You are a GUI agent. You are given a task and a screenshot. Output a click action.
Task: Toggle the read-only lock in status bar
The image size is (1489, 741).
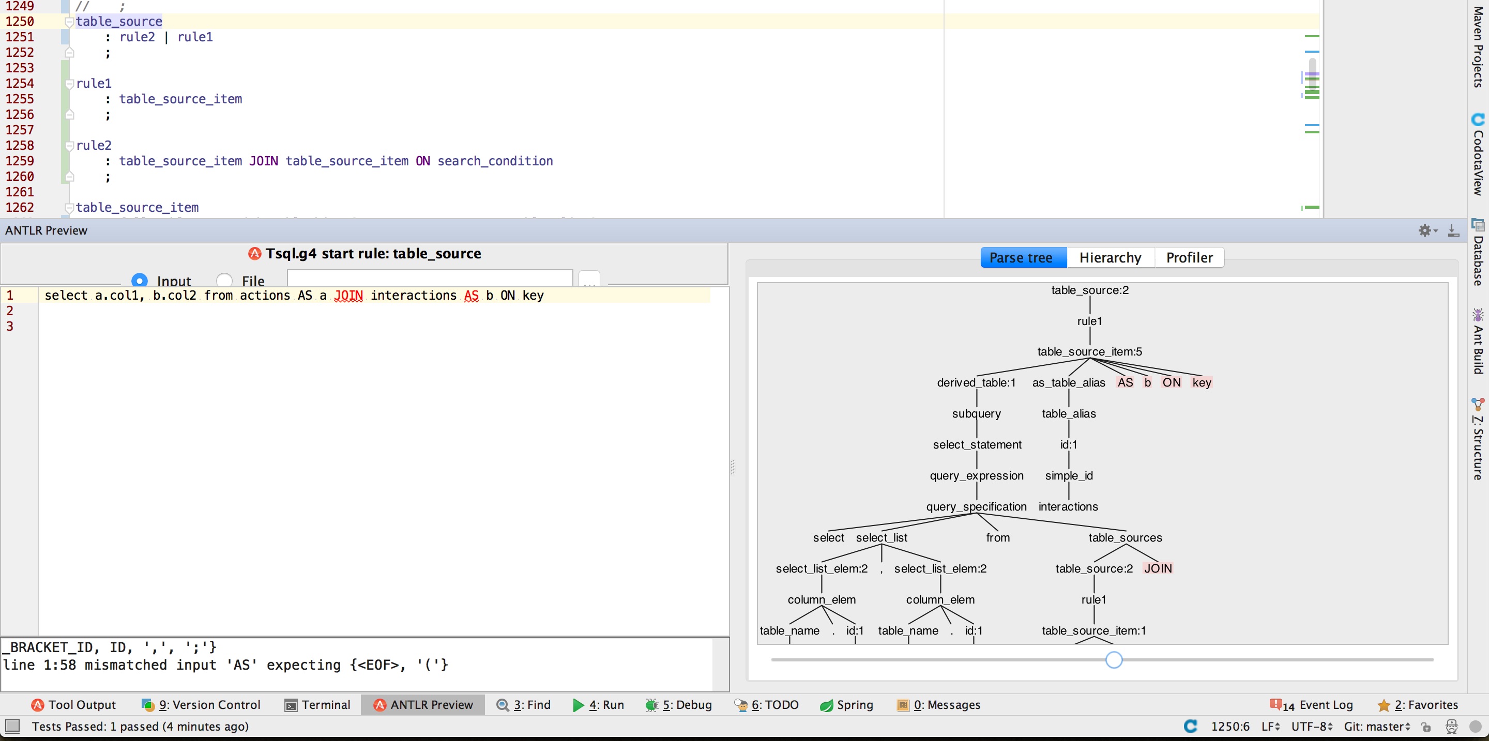pos(1425,727)
